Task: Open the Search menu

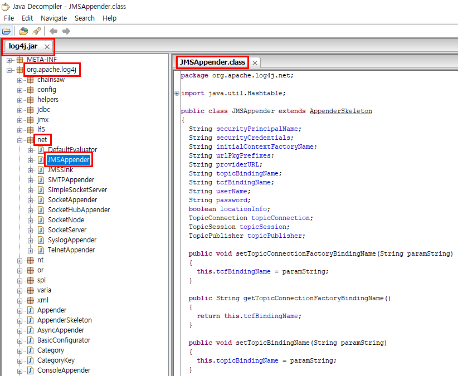Action: pyautogui.click(x=85, y=18)
